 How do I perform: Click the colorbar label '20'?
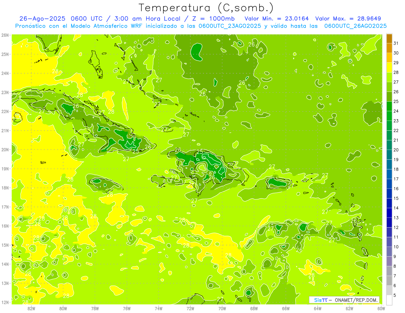pos(396,150)
